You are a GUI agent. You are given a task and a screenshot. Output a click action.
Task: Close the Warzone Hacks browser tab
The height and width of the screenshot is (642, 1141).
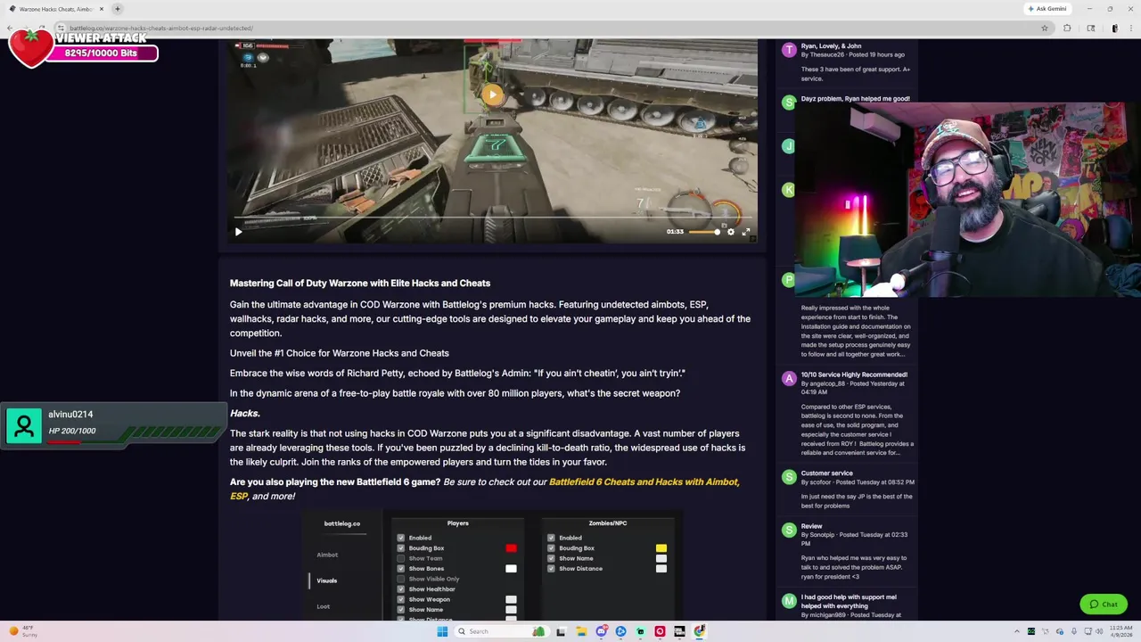(101, 9)
